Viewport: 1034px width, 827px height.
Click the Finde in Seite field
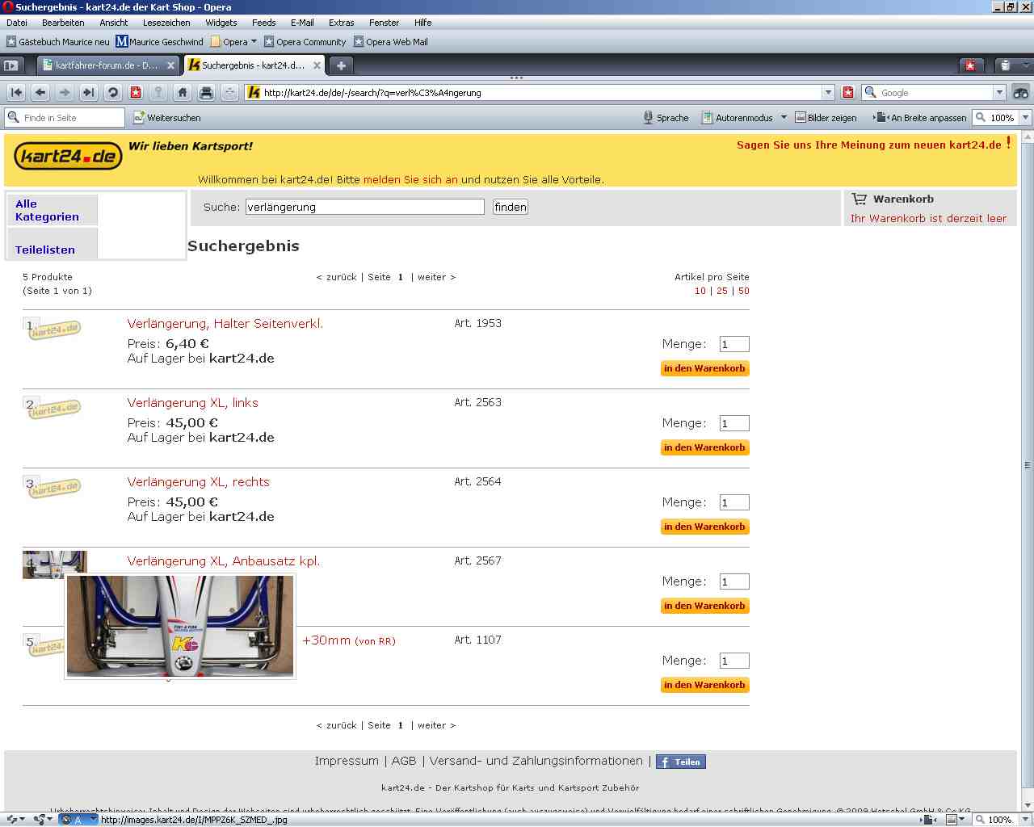65,118
